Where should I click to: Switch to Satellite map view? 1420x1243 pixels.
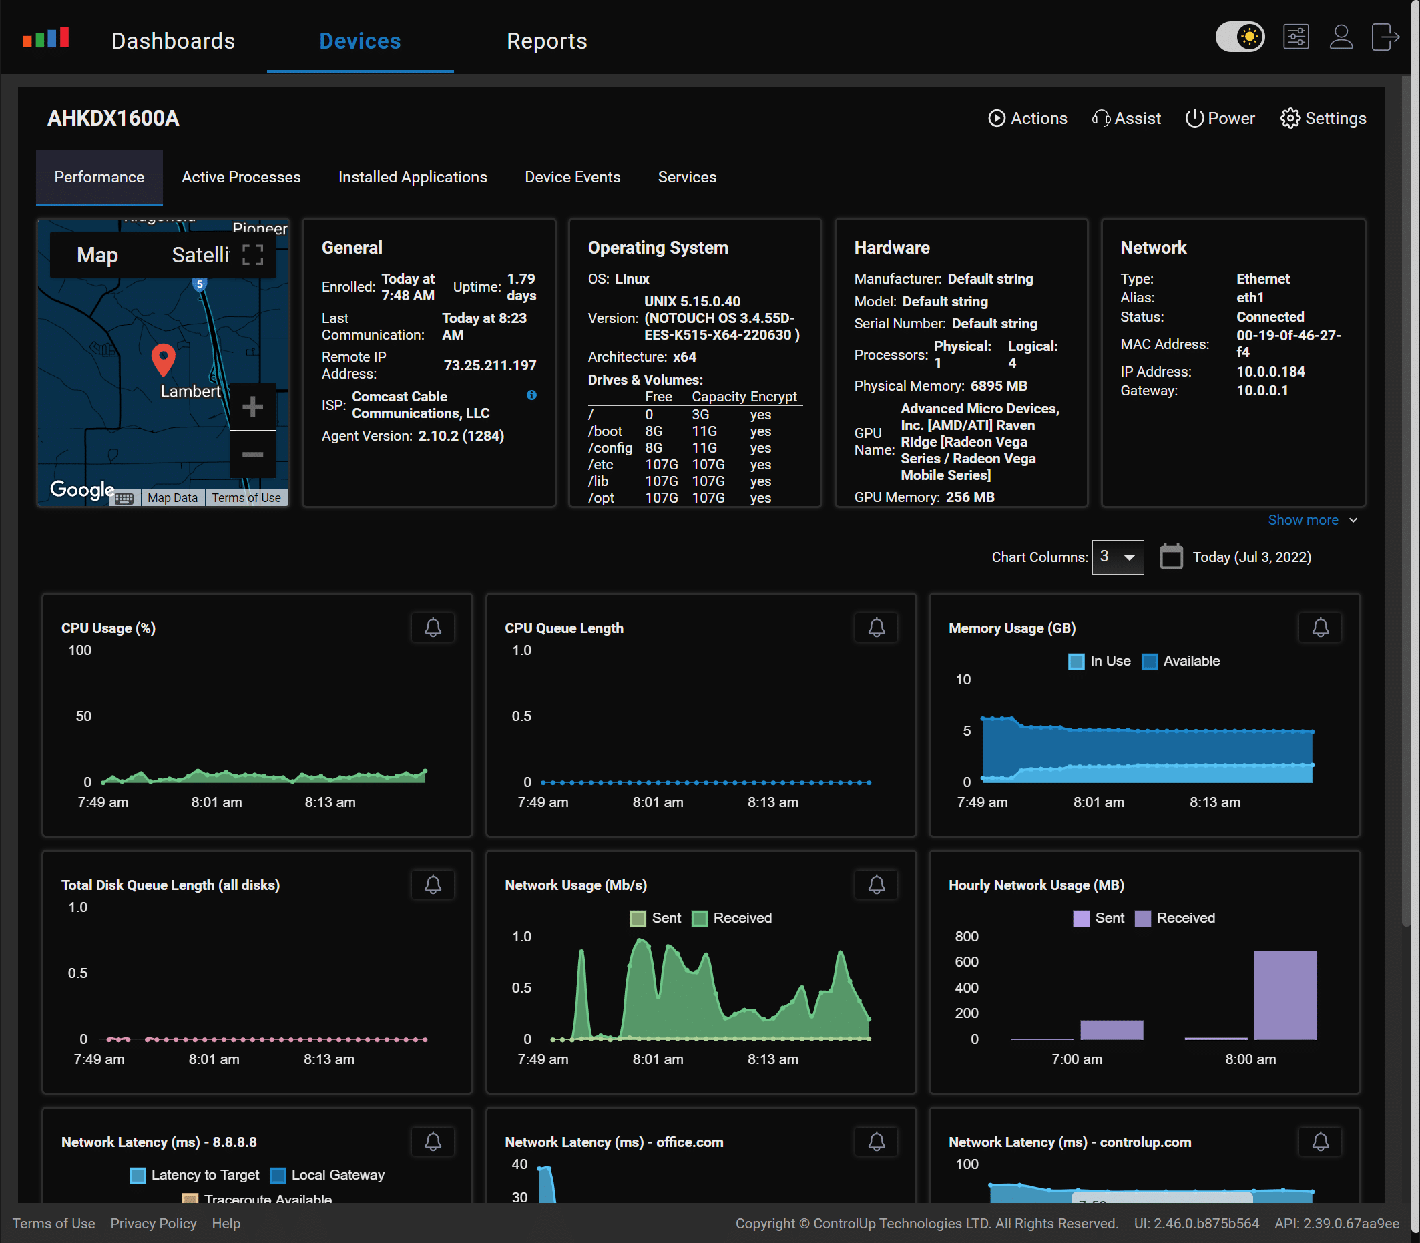pyautogui.click(x=196, y=254)
